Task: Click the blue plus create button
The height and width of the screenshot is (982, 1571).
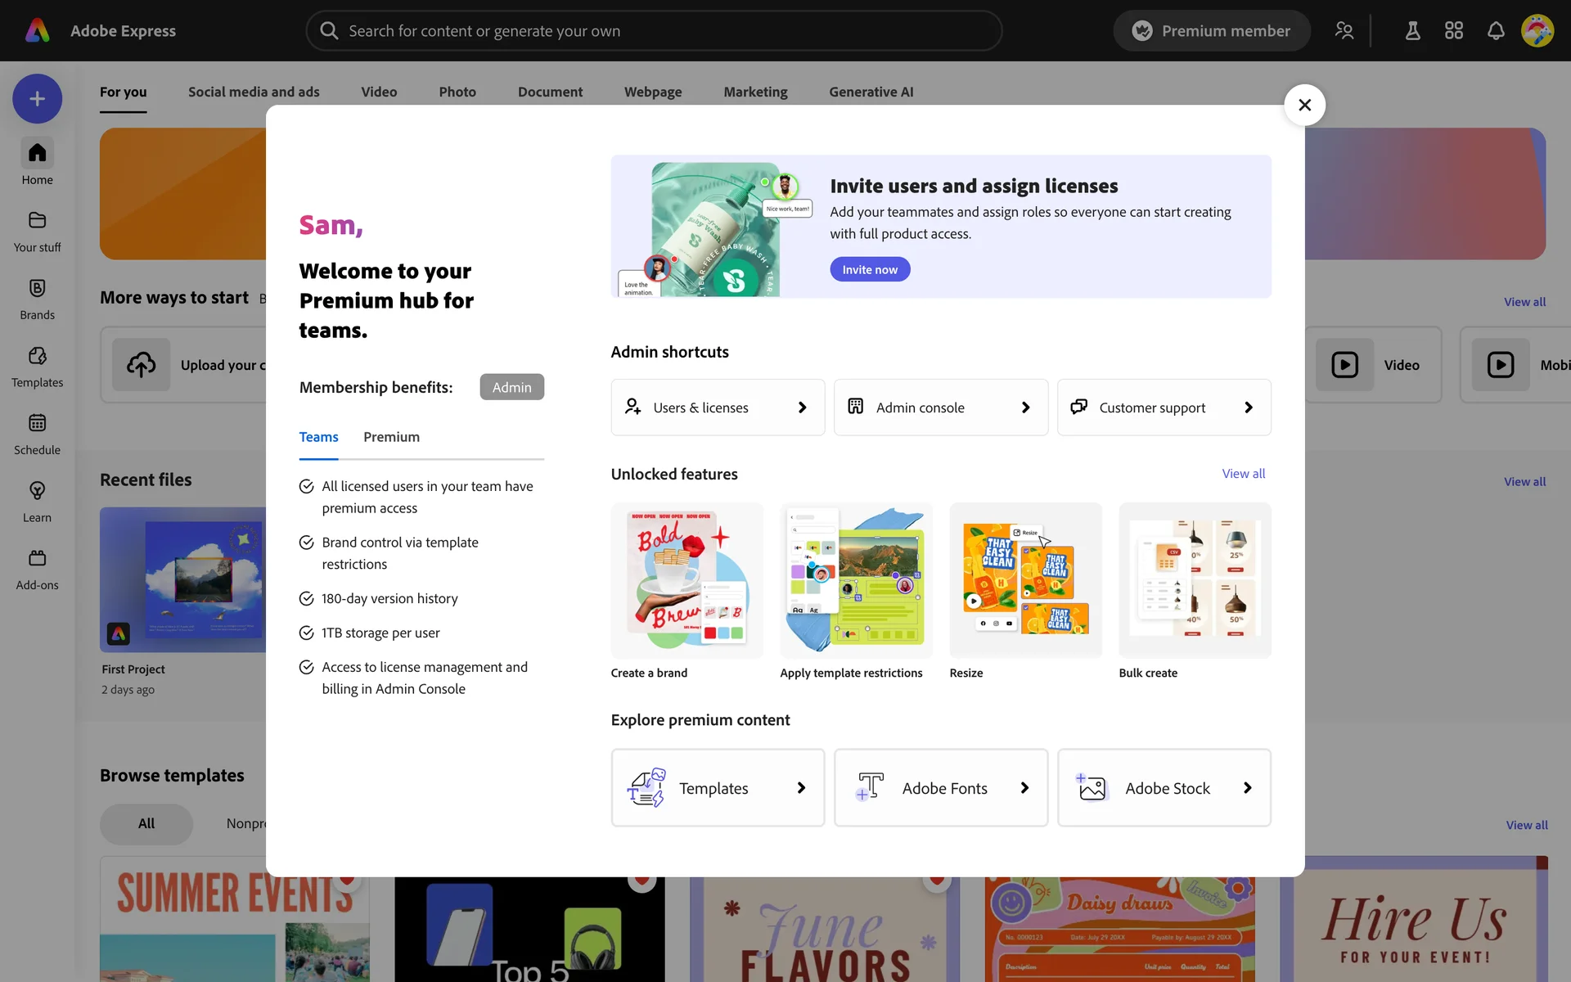Action: 37,99
